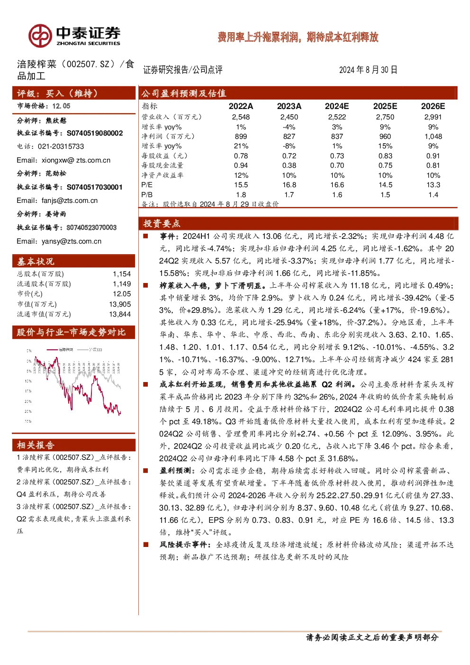Click the 每股现金流量 row label
The width and height of the screenshot is (470, 665).
162,165
